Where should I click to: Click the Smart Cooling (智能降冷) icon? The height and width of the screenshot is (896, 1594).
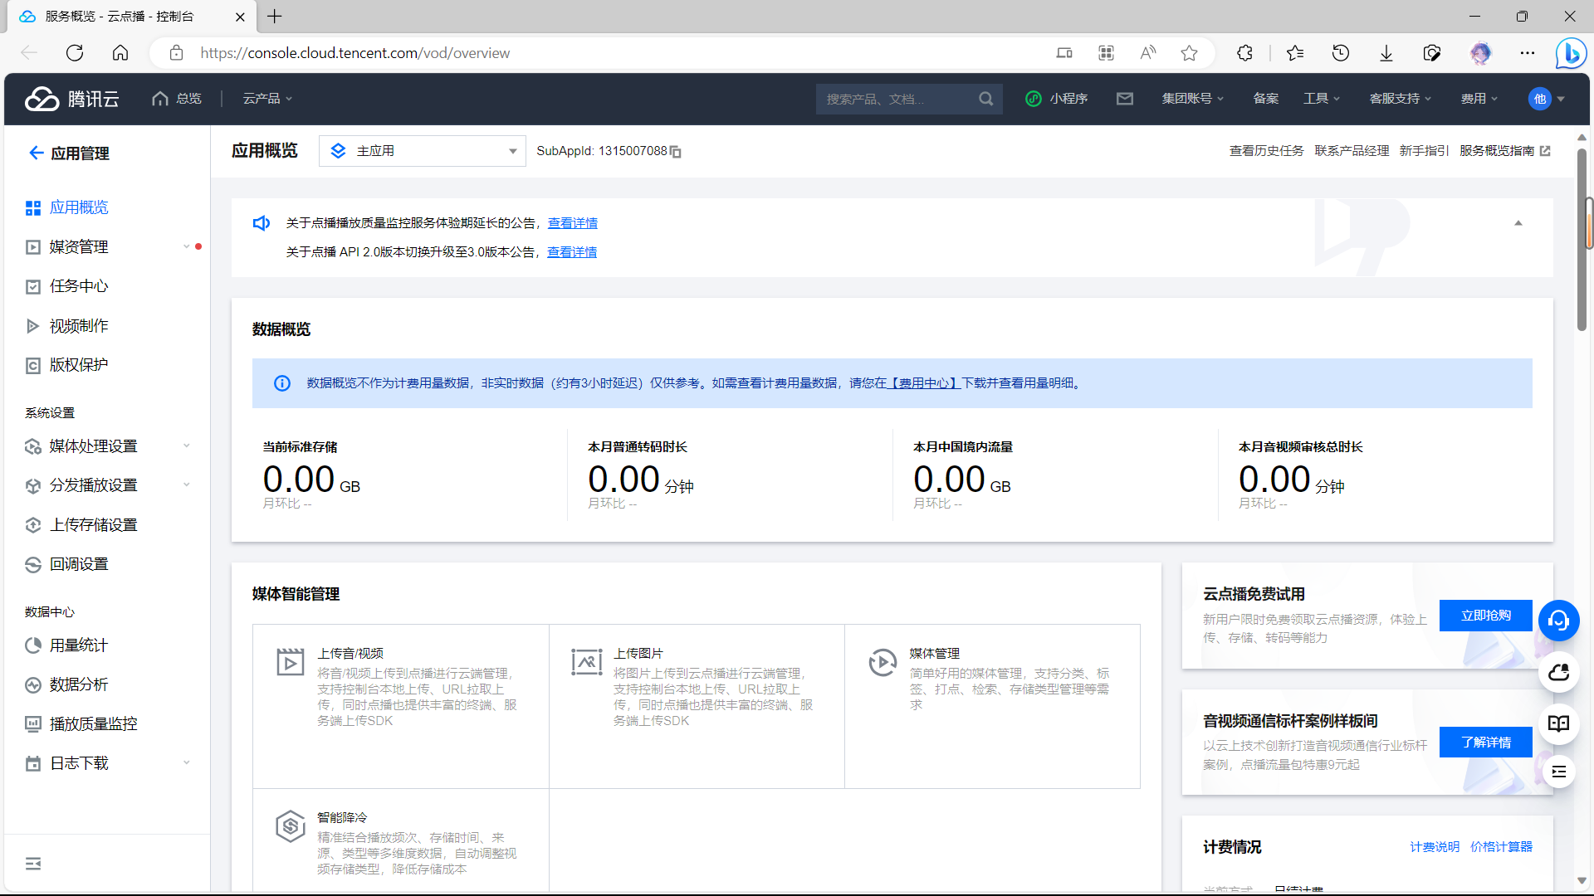pyautogui.click(x=290, y=826)
